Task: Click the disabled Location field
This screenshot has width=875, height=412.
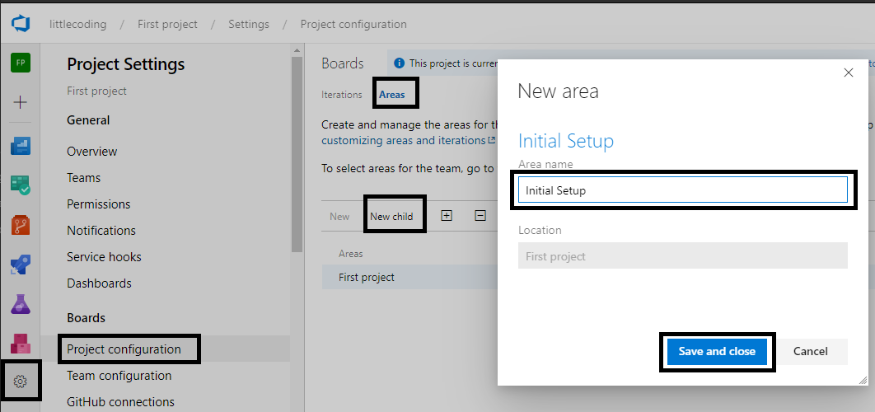Action: coord(682,256)
